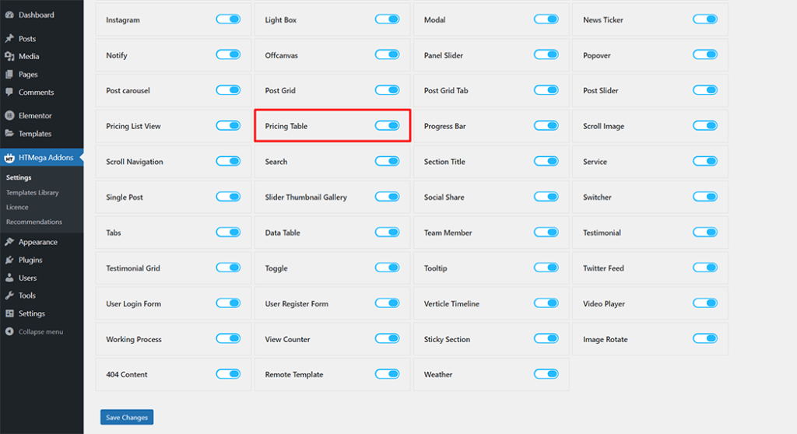
Task: Toggle the Pricing Table switch
Action: coord(388,125)
